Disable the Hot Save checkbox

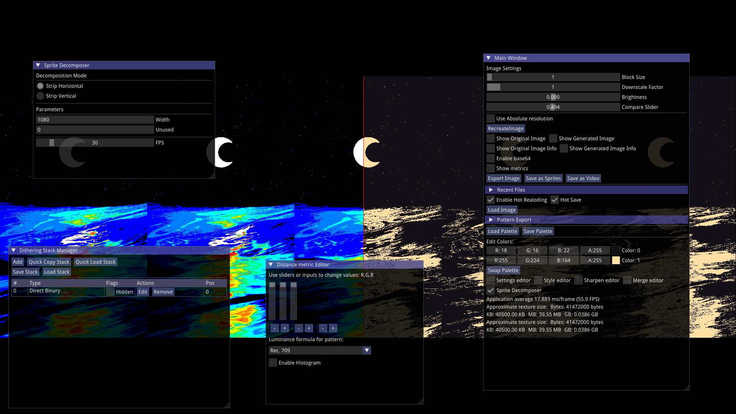pos(554,200)
